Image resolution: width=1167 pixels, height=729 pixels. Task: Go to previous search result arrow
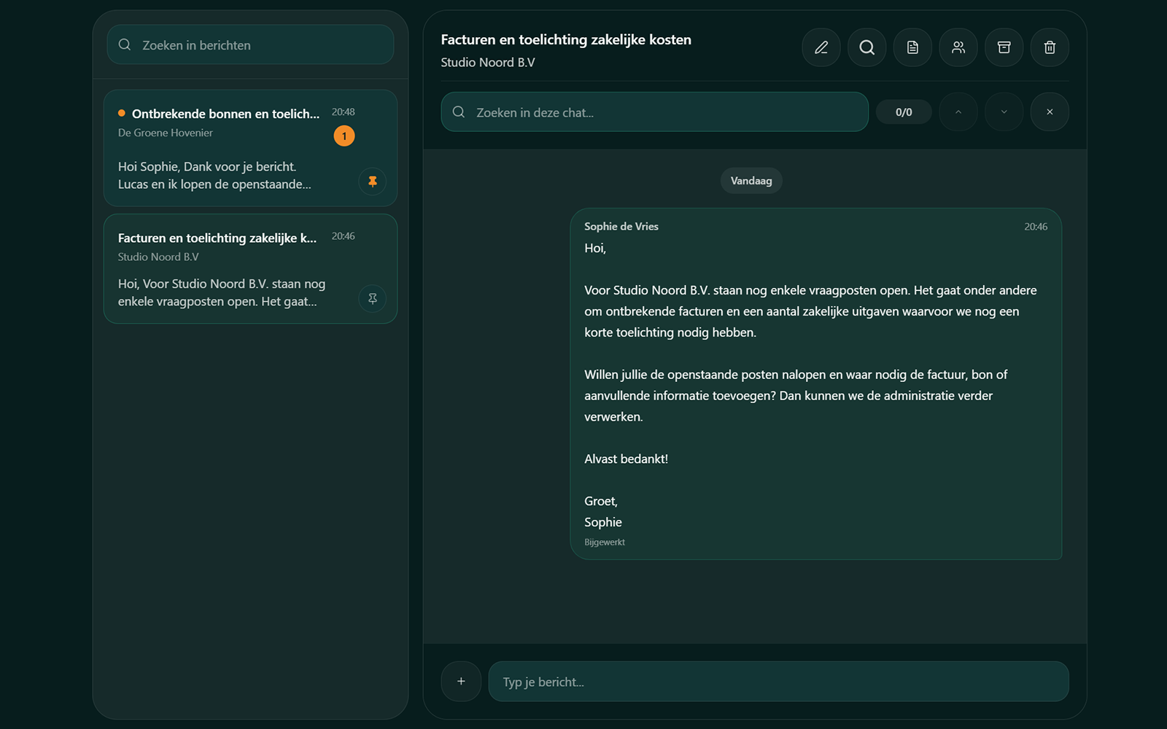point(958,112)
